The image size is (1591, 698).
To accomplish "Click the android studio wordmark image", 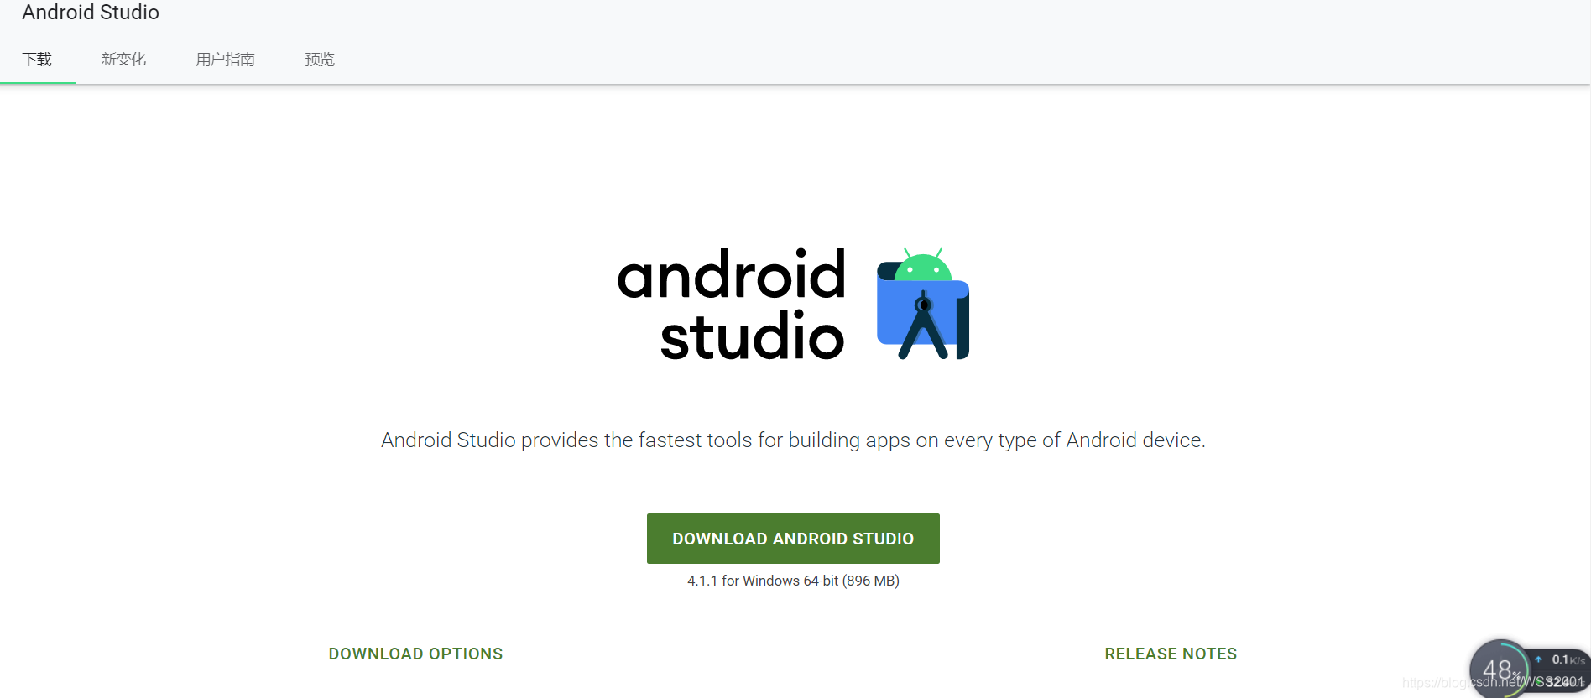I will pyautogui.click(x=731, y=305).
